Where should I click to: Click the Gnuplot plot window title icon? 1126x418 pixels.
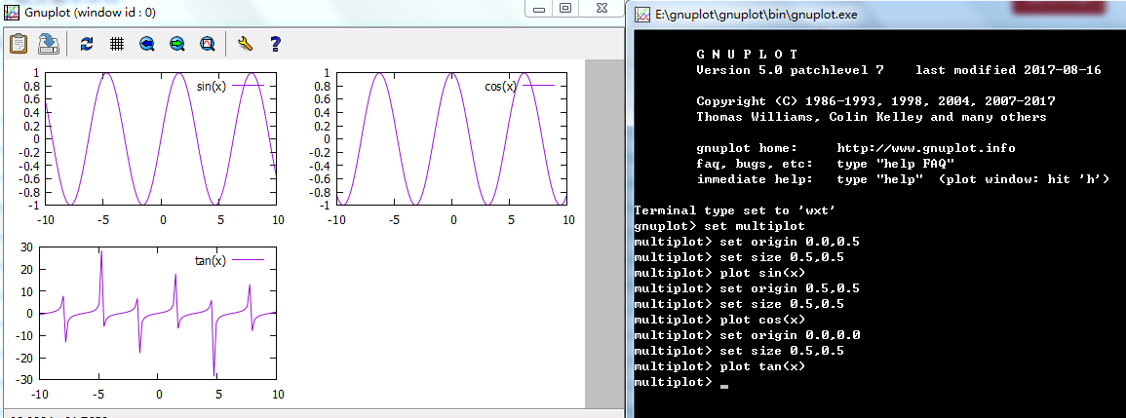coord(13,13)
